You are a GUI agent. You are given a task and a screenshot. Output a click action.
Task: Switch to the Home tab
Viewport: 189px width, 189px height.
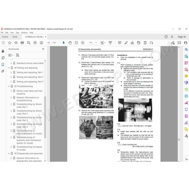point(5,37)
